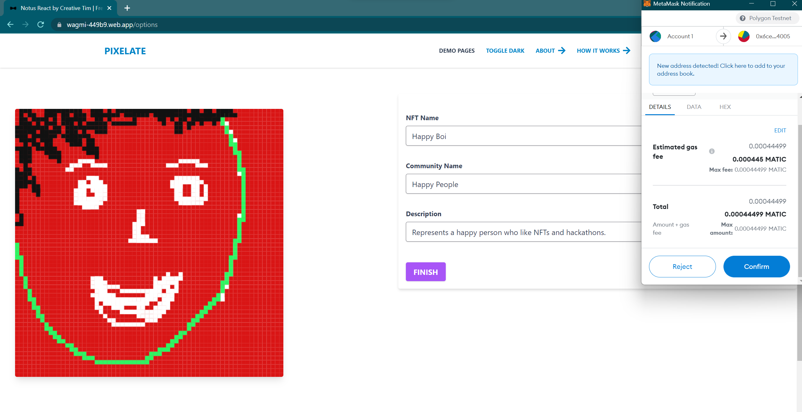This screenshot has width=802, height=412.
Task: Click the lock icon in address bar
Action: point(59,25)
